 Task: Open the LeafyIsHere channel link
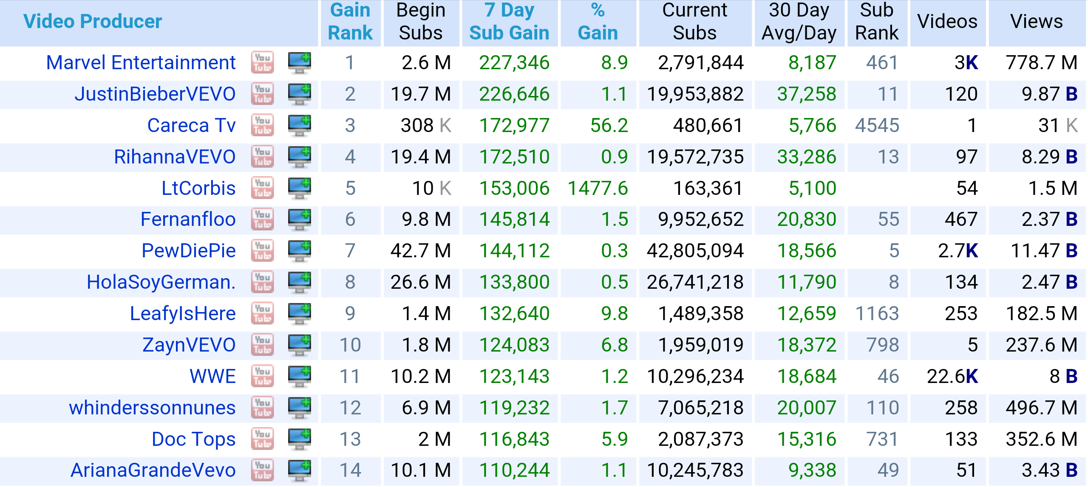pos(183,314)
